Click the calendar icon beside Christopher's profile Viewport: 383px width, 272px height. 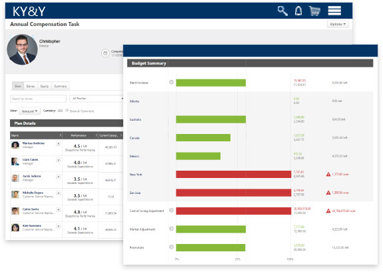pyautogui.click(x=105, y=53)
